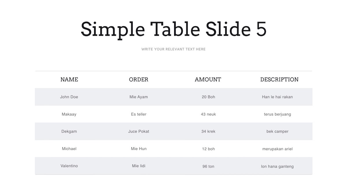Click the "43 neuk" amount cell
This screenshot has height=195, width=347.
pyautogui.click(x=208, y=114)
